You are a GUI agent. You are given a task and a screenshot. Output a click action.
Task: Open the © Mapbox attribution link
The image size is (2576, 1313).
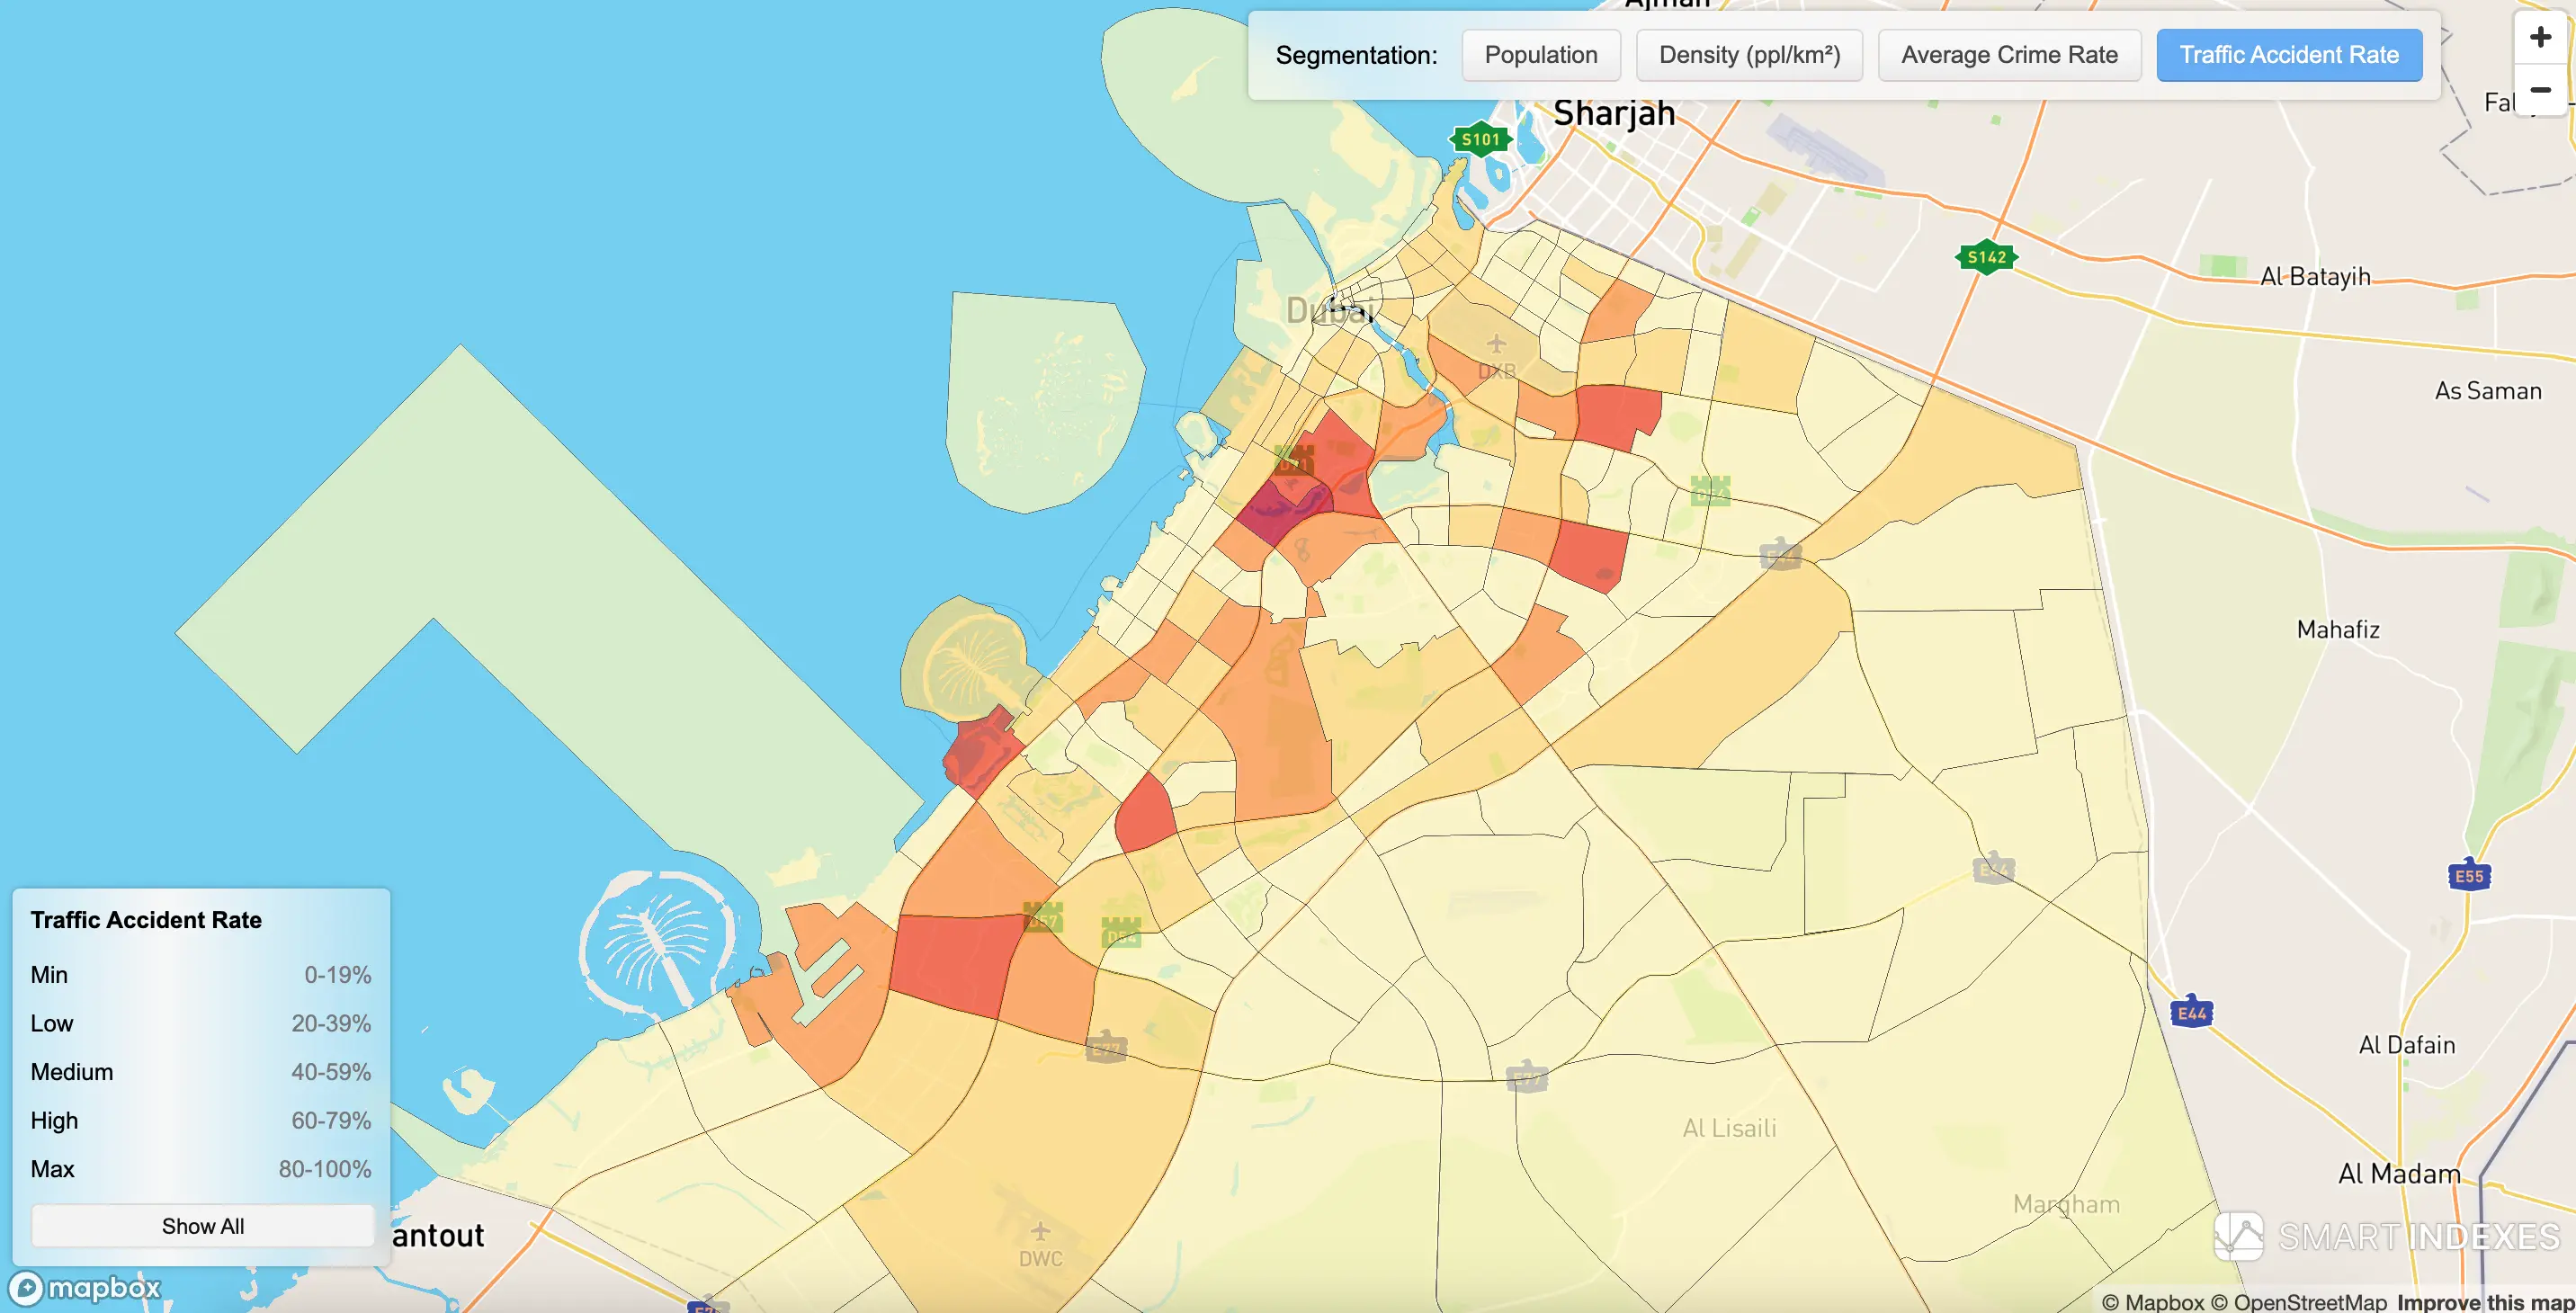pyautogui.click(x=2153, y=1301)
